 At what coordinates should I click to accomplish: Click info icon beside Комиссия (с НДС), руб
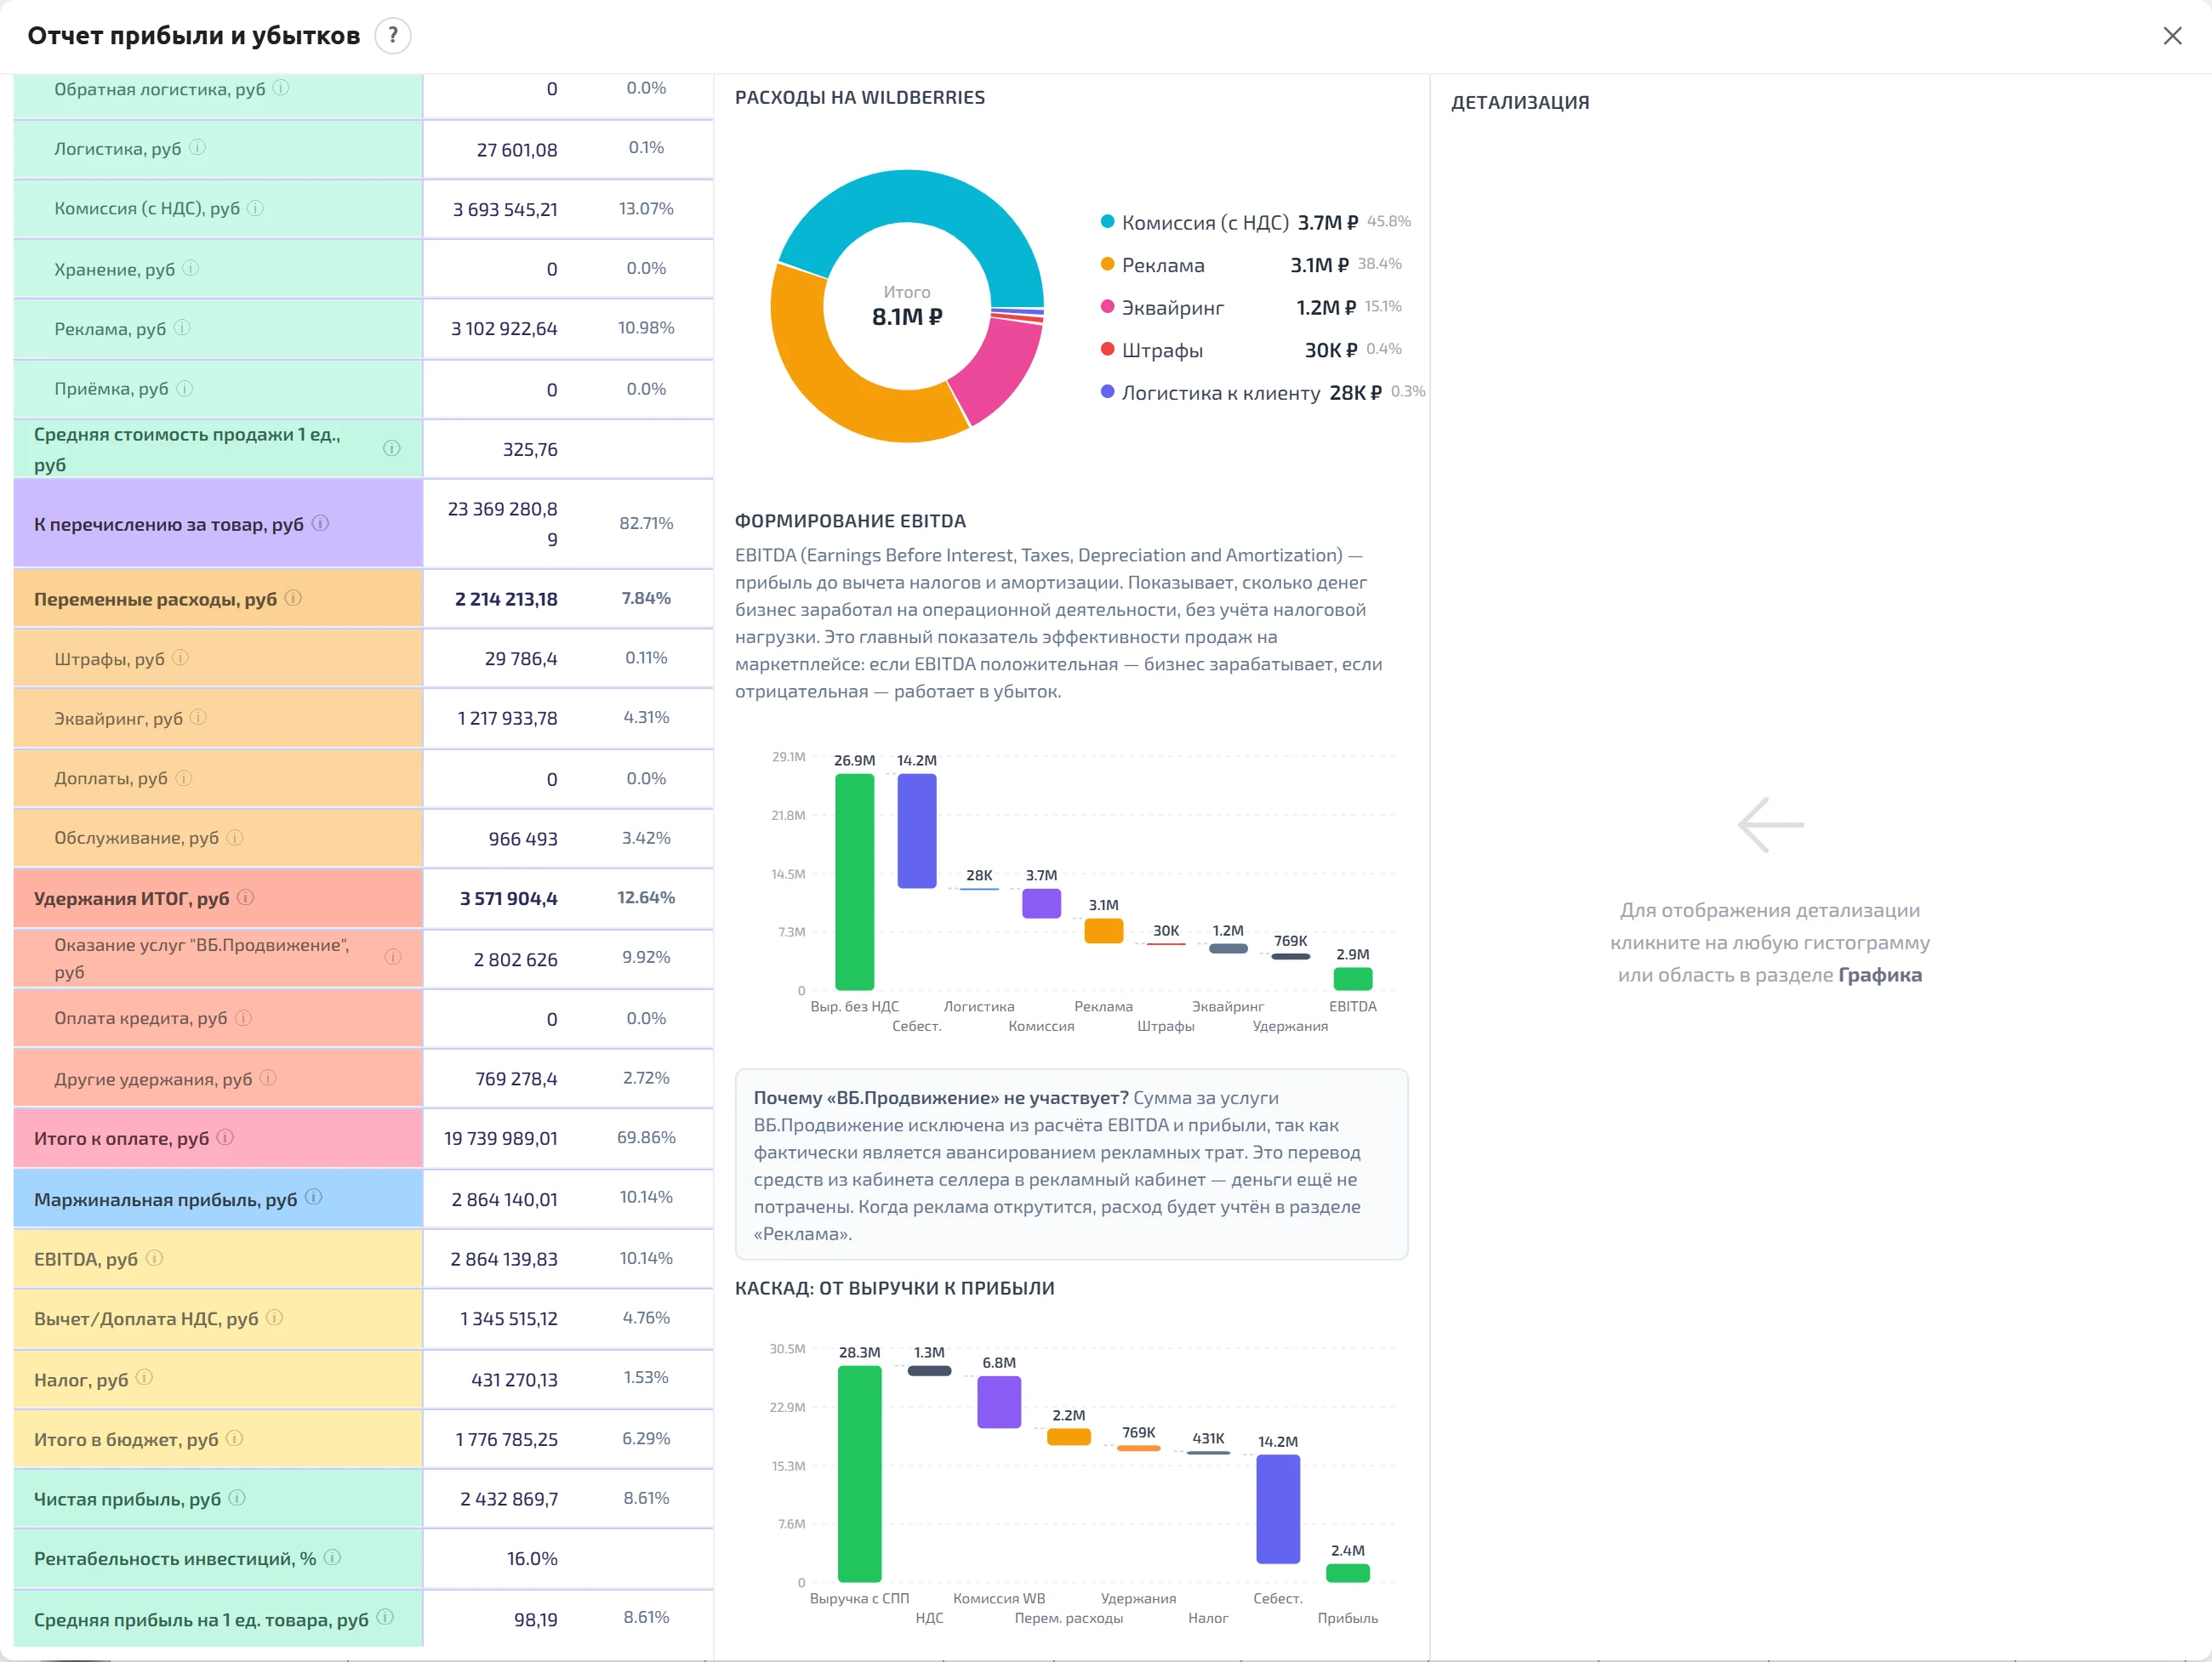(256, 208)
